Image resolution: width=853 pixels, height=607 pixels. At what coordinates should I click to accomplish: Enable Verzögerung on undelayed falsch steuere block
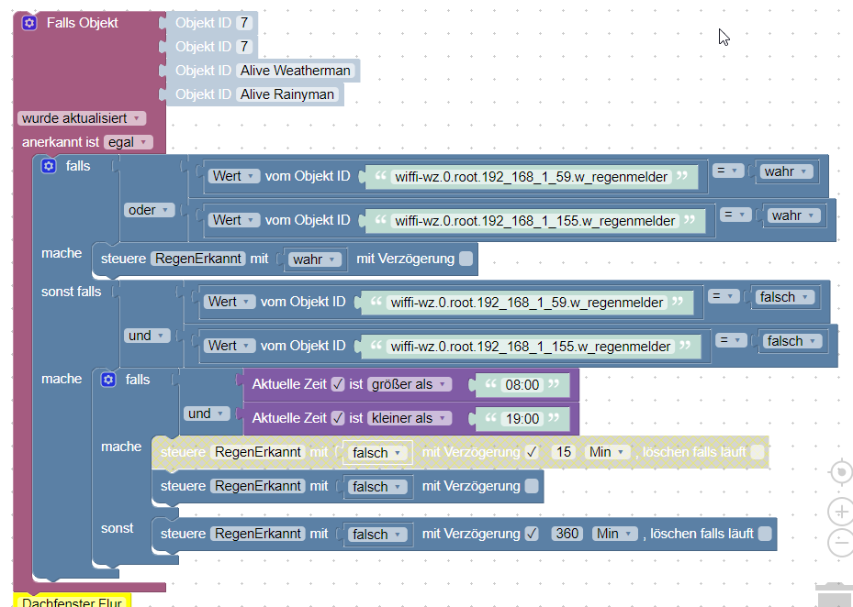(532, 486)
